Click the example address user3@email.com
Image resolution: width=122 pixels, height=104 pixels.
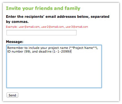(77, 27)
